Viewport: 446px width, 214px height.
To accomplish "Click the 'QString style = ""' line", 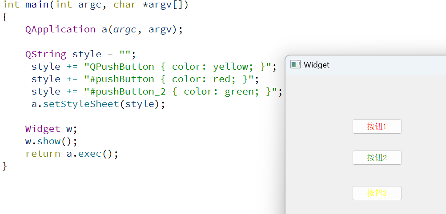I will [x=81, y=54].
